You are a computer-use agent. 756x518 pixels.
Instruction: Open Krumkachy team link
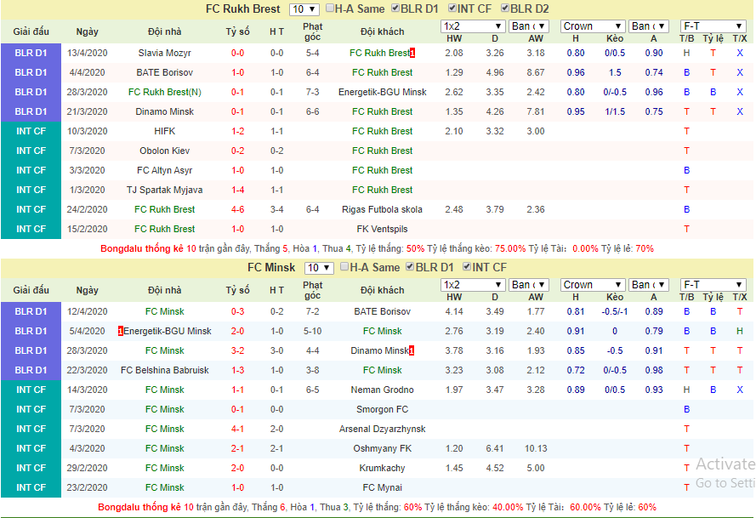point(382,468)
